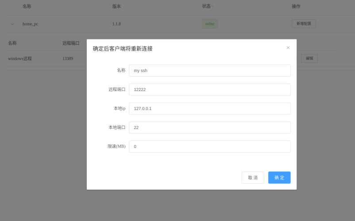Close the dialog with the X icon

pos(288,48)
